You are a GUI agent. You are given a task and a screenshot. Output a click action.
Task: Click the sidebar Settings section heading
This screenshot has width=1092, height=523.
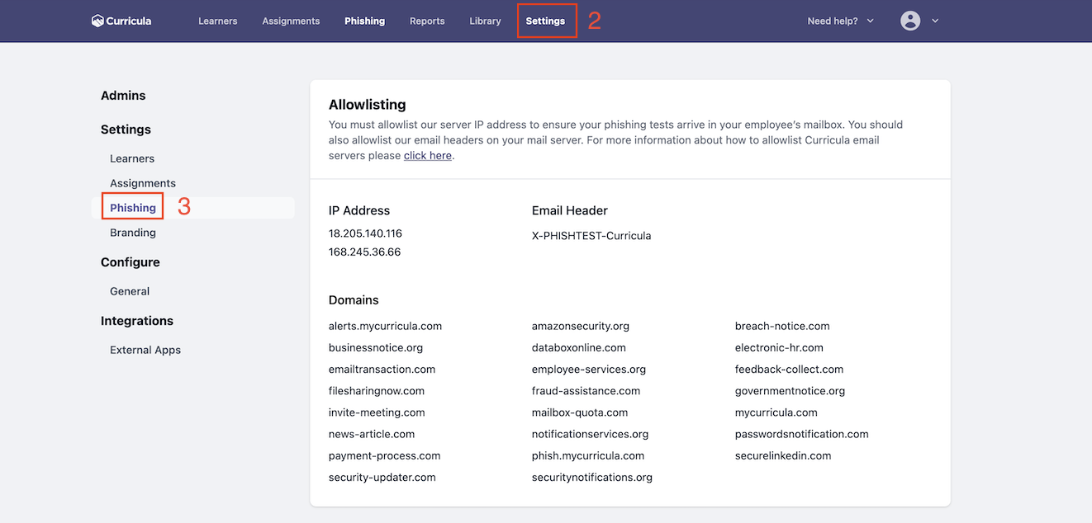[126, 130]
